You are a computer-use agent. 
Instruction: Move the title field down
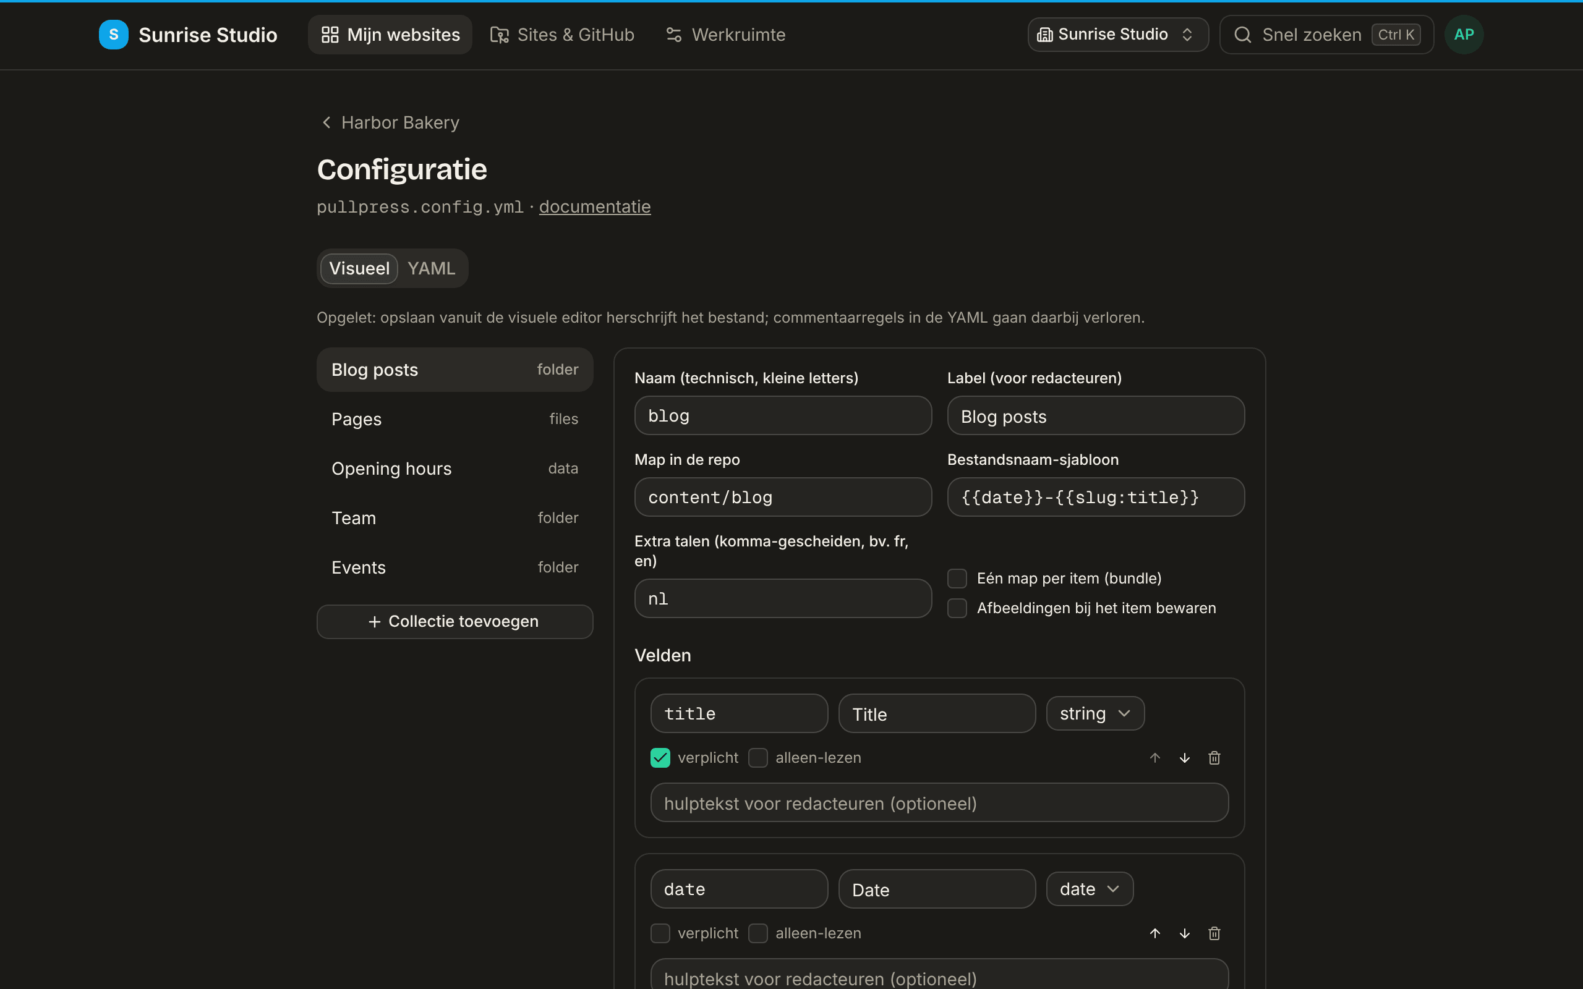tap(1184, 757)
